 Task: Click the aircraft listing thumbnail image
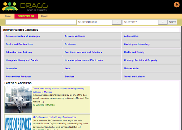pos(18,99)
